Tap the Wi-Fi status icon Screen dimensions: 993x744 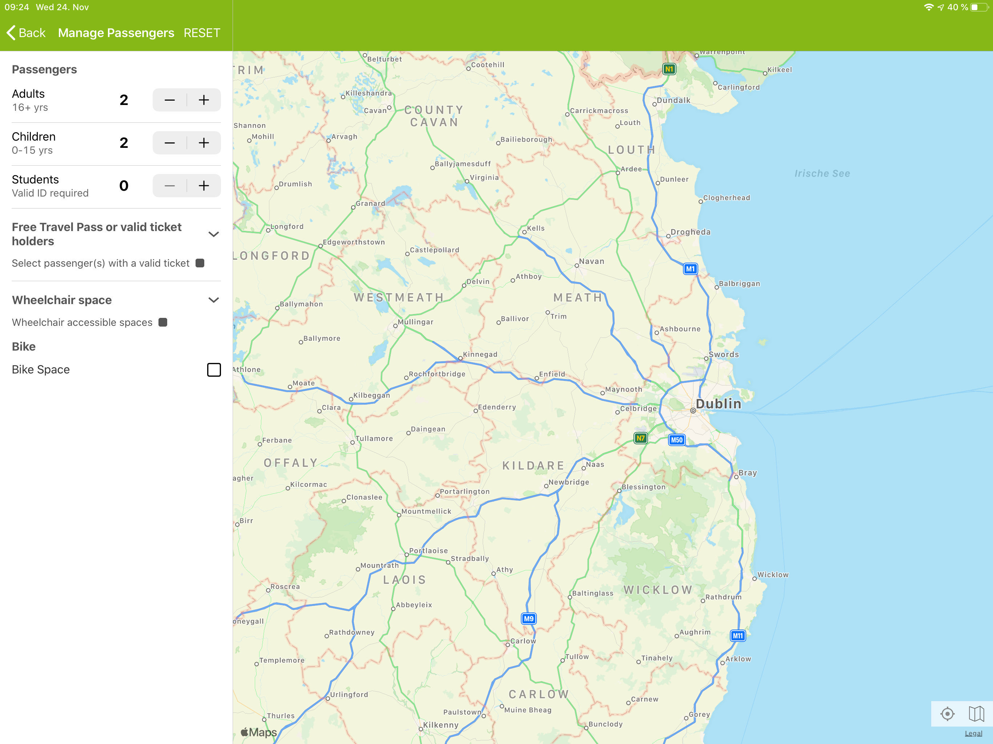click(928, 7)
